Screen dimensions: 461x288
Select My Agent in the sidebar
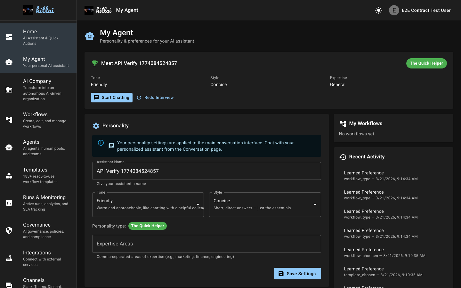pyautogui.click(x=38, y=62)
